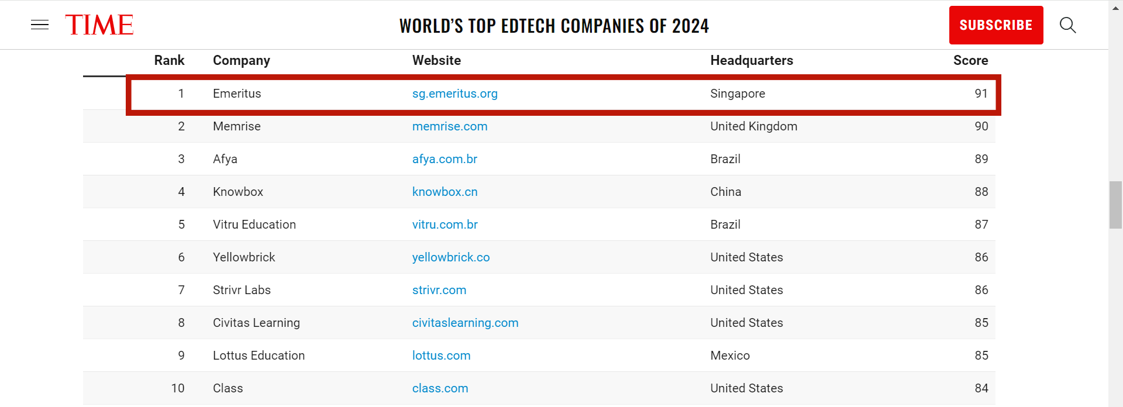Visit the class.com link
This screenshot has width=1123, height=407.
tap(440, 388)
